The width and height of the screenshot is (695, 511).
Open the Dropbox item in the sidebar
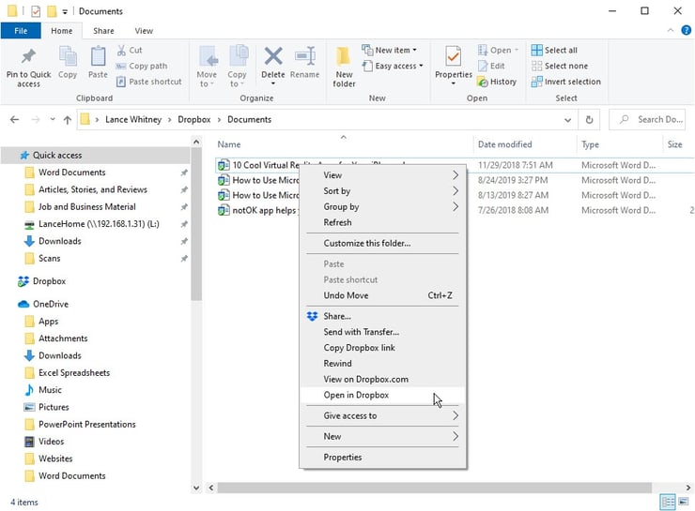coord(49,281)
